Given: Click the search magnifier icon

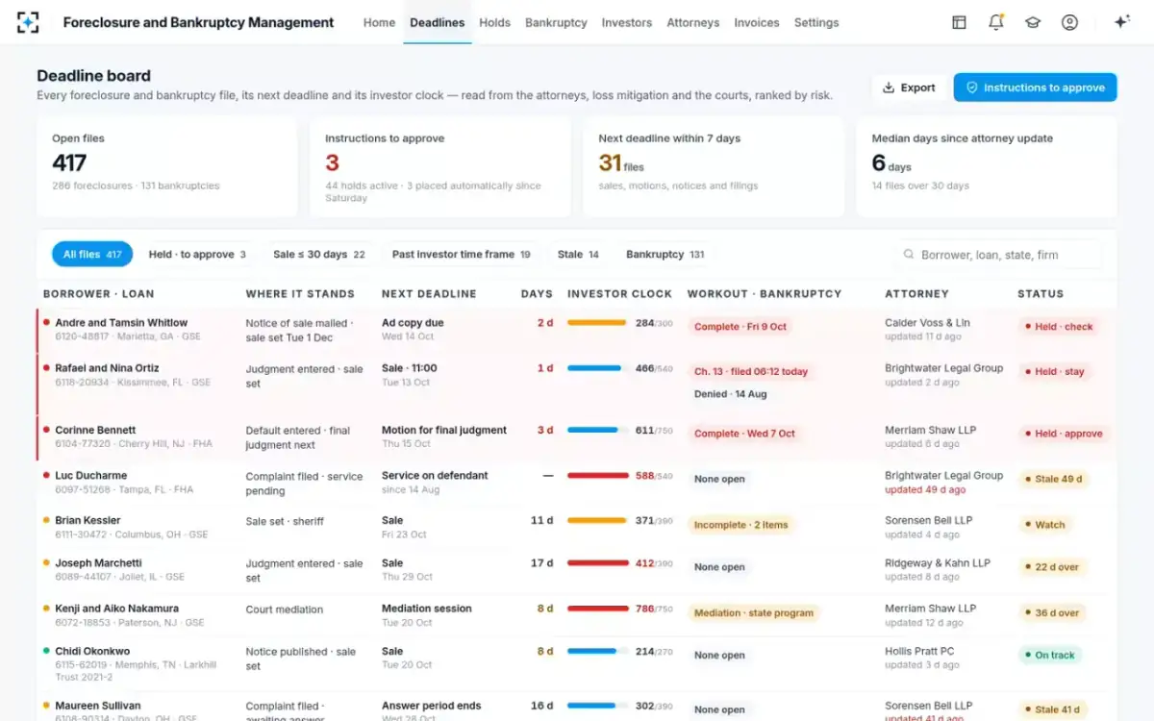Looking at the screenshot, I should pyautogui.click(x=908, y=255).
